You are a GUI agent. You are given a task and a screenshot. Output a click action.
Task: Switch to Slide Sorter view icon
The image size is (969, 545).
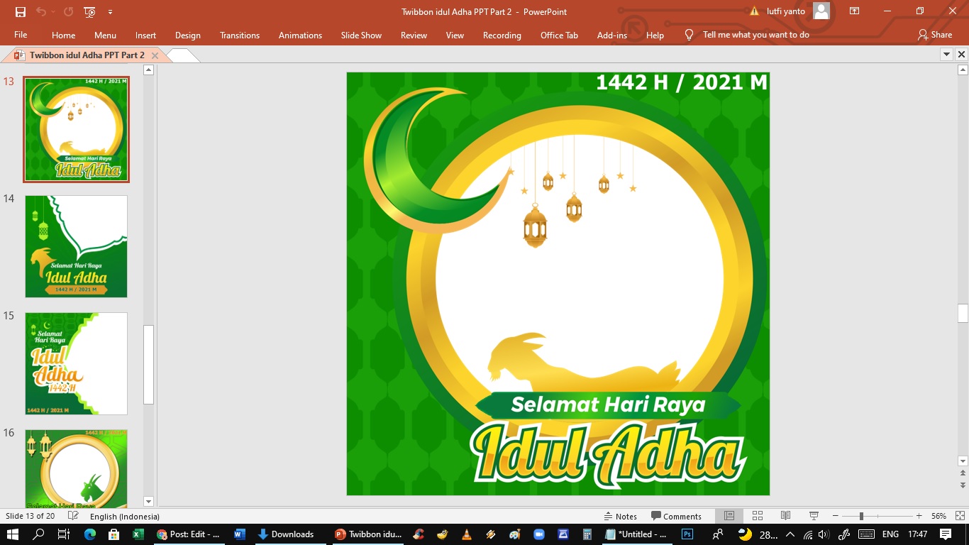coord(757,516)
